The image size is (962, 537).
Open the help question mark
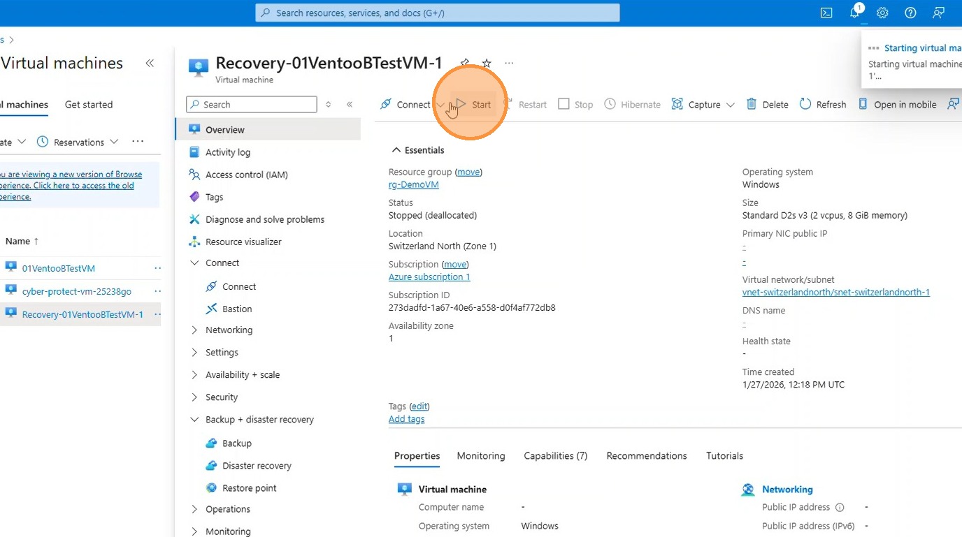(x=910, y=13)
